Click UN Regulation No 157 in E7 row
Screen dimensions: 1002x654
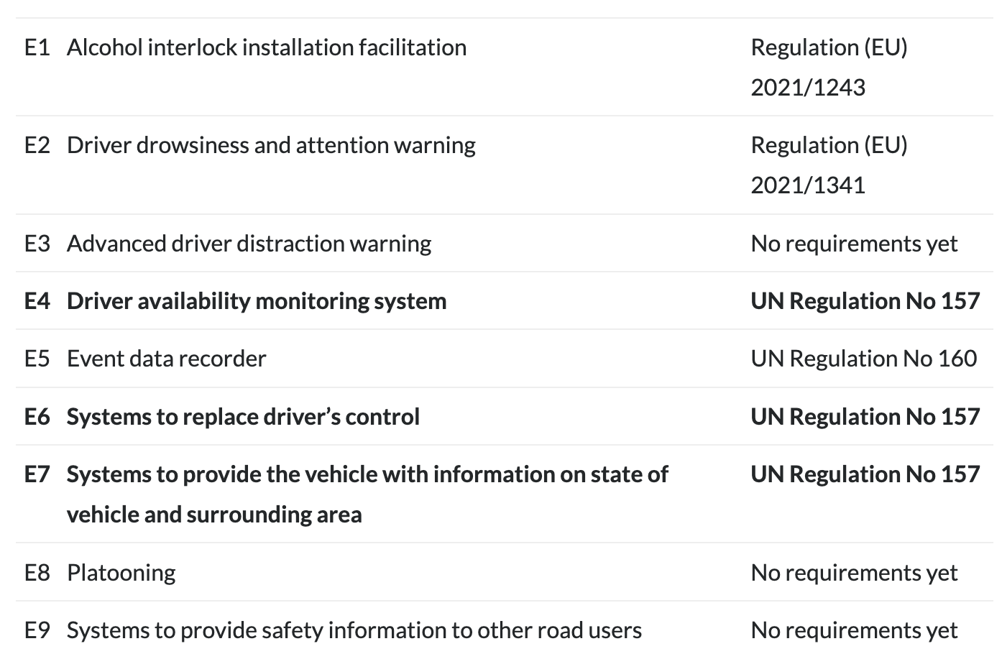[865, 474]
